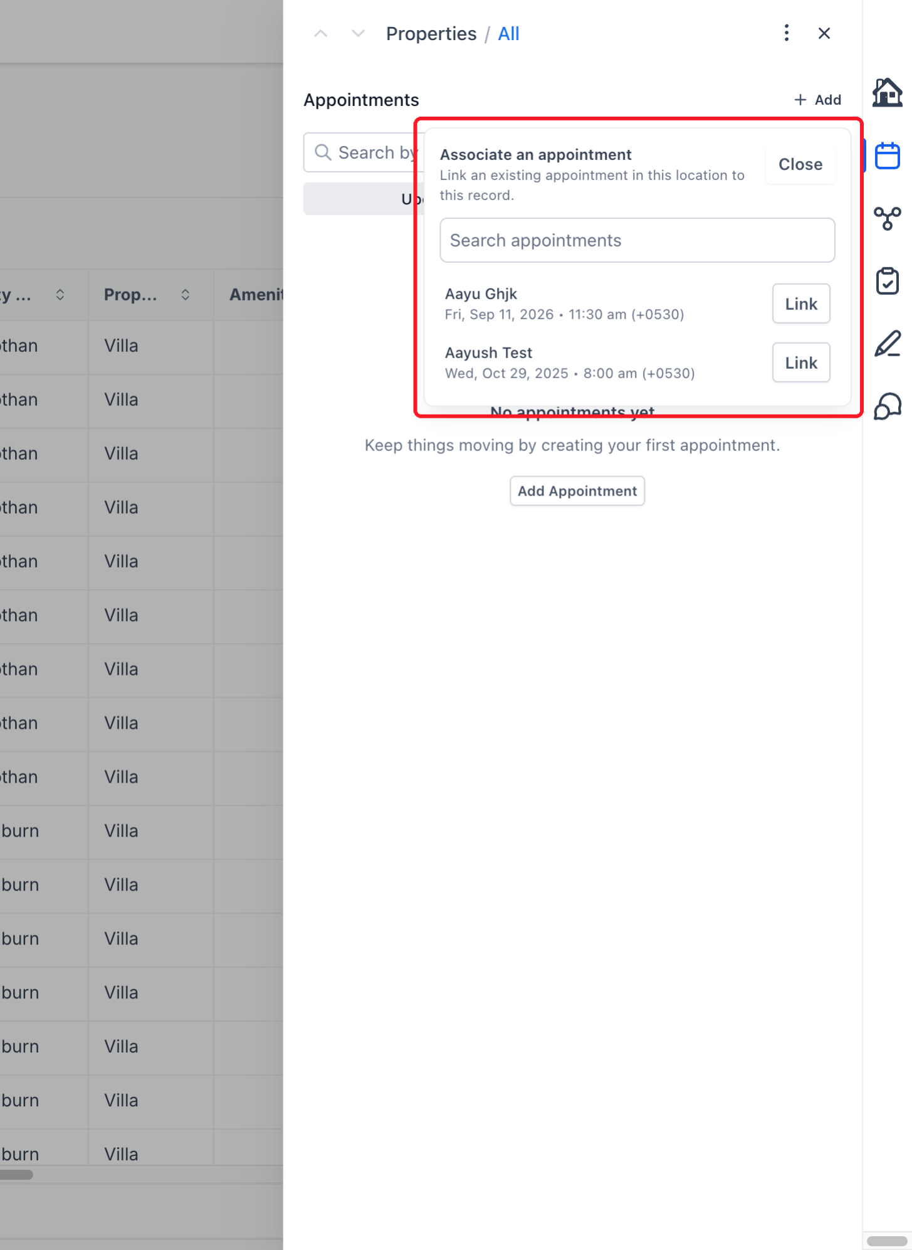Open the calendar appointments icon in sidebar
Screen dimensions: 912x1250
click(887, 156)
